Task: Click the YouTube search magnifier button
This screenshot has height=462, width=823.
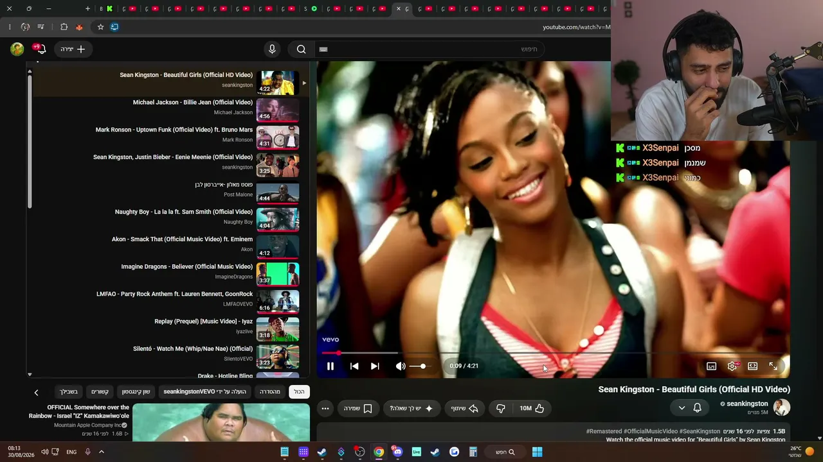Action: coord(302,49)
